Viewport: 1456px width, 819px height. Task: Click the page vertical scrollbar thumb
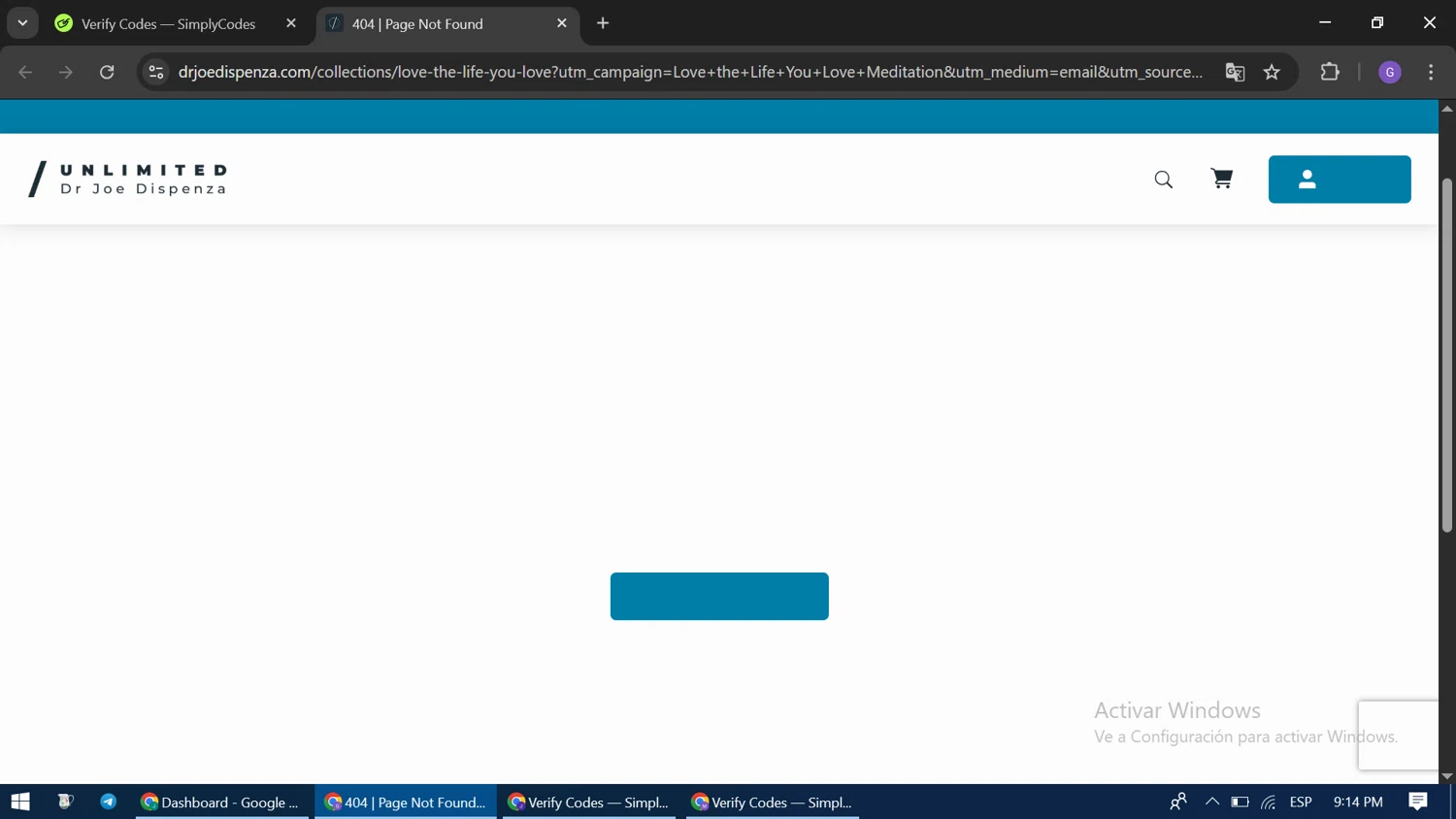click(1447, 355)
